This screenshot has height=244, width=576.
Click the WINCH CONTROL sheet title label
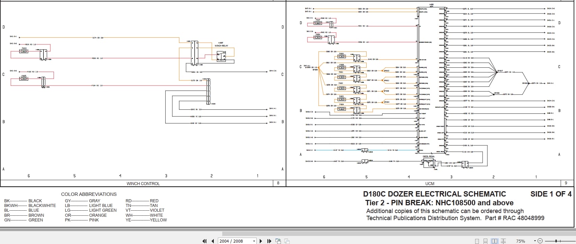pos(143,183)
